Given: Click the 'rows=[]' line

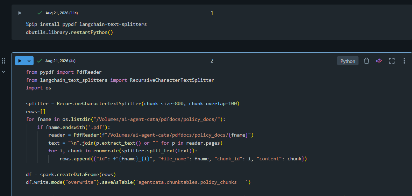Looking at the screenshot, I should coord(36,111).
